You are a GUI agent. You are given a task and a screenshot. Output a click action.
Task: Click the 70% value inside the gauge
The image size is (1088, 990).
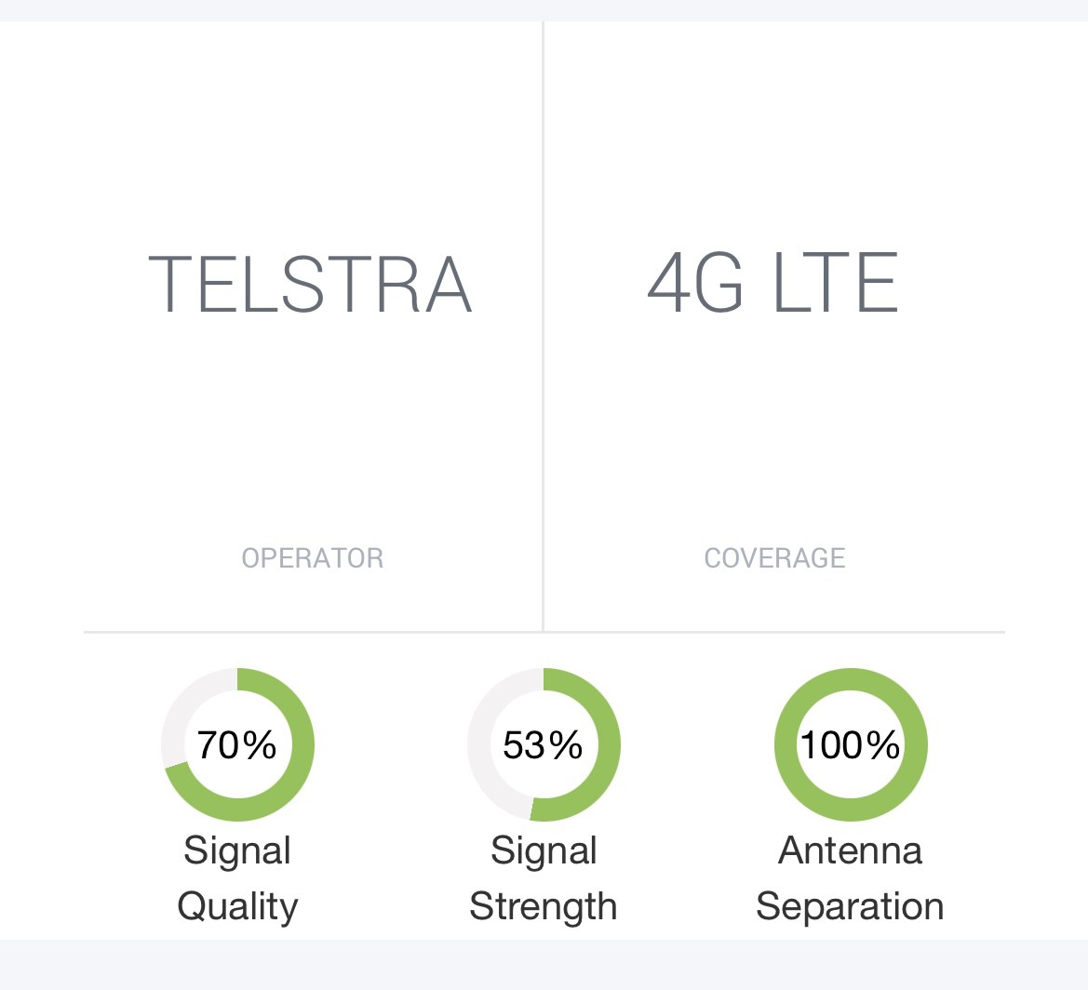point(237,745)
